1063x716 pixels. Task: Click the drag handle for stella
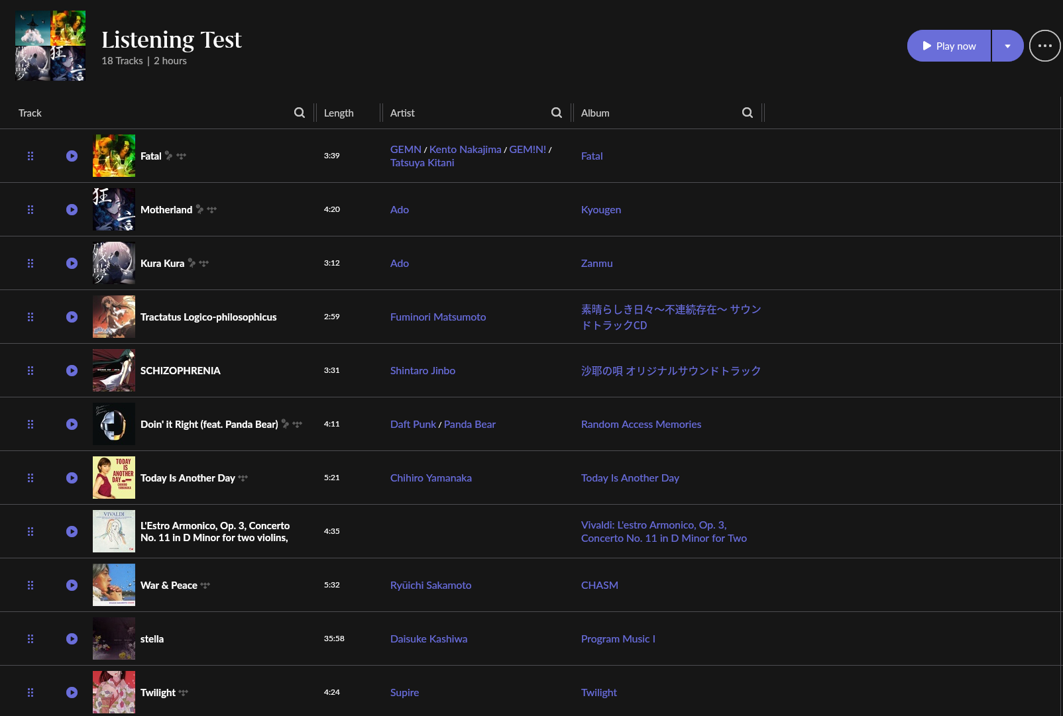pos(30,639)
